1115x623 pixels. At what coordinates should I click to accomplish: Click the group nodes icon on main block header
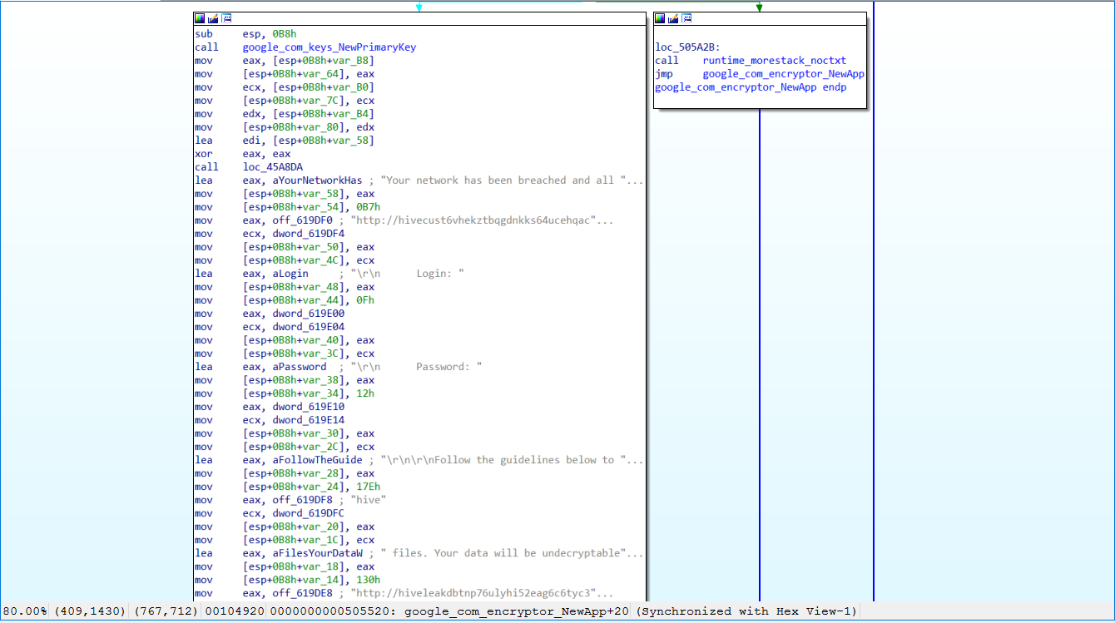click(x=226, y=18)
